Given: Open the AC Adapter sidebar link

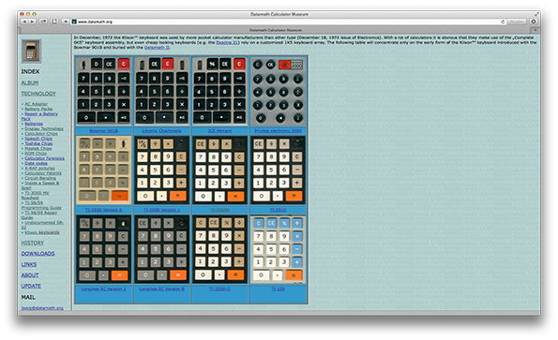Looking at the screenshot, I should [x=37, y=104].
